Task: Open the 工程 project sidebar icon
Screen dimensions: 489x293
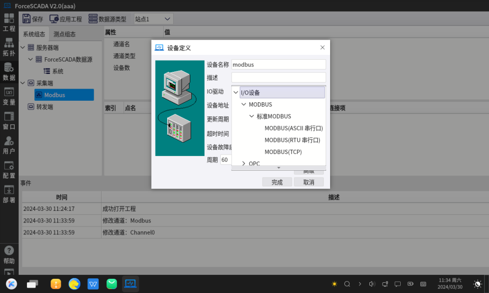Action: click(9, 22)
